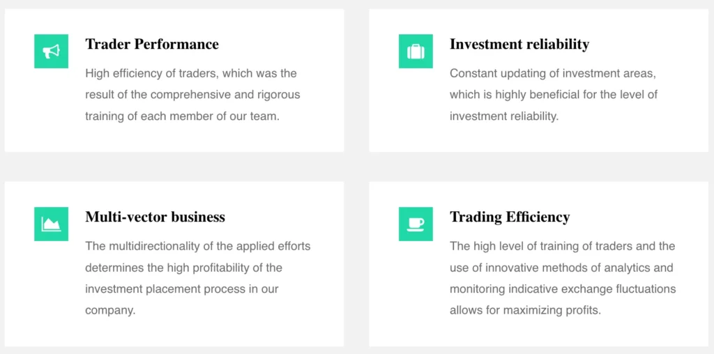
Task: Click the area chart icon beside Multi-vector business
Action: click(x=51, y=224)
